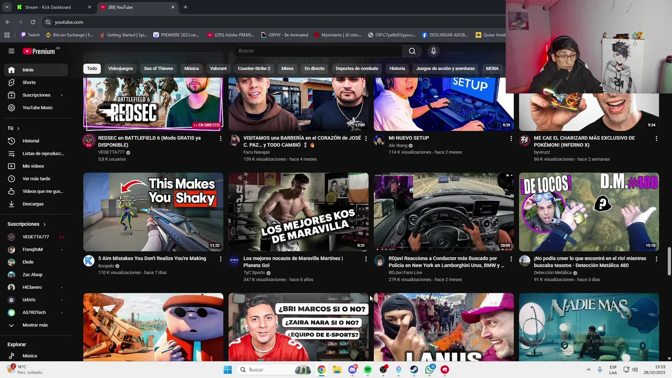Open Shorts in the sidebar

(36, 82)
